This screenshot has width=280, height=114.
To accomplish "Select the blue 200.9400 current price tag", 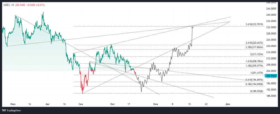I will coord(271,76).
